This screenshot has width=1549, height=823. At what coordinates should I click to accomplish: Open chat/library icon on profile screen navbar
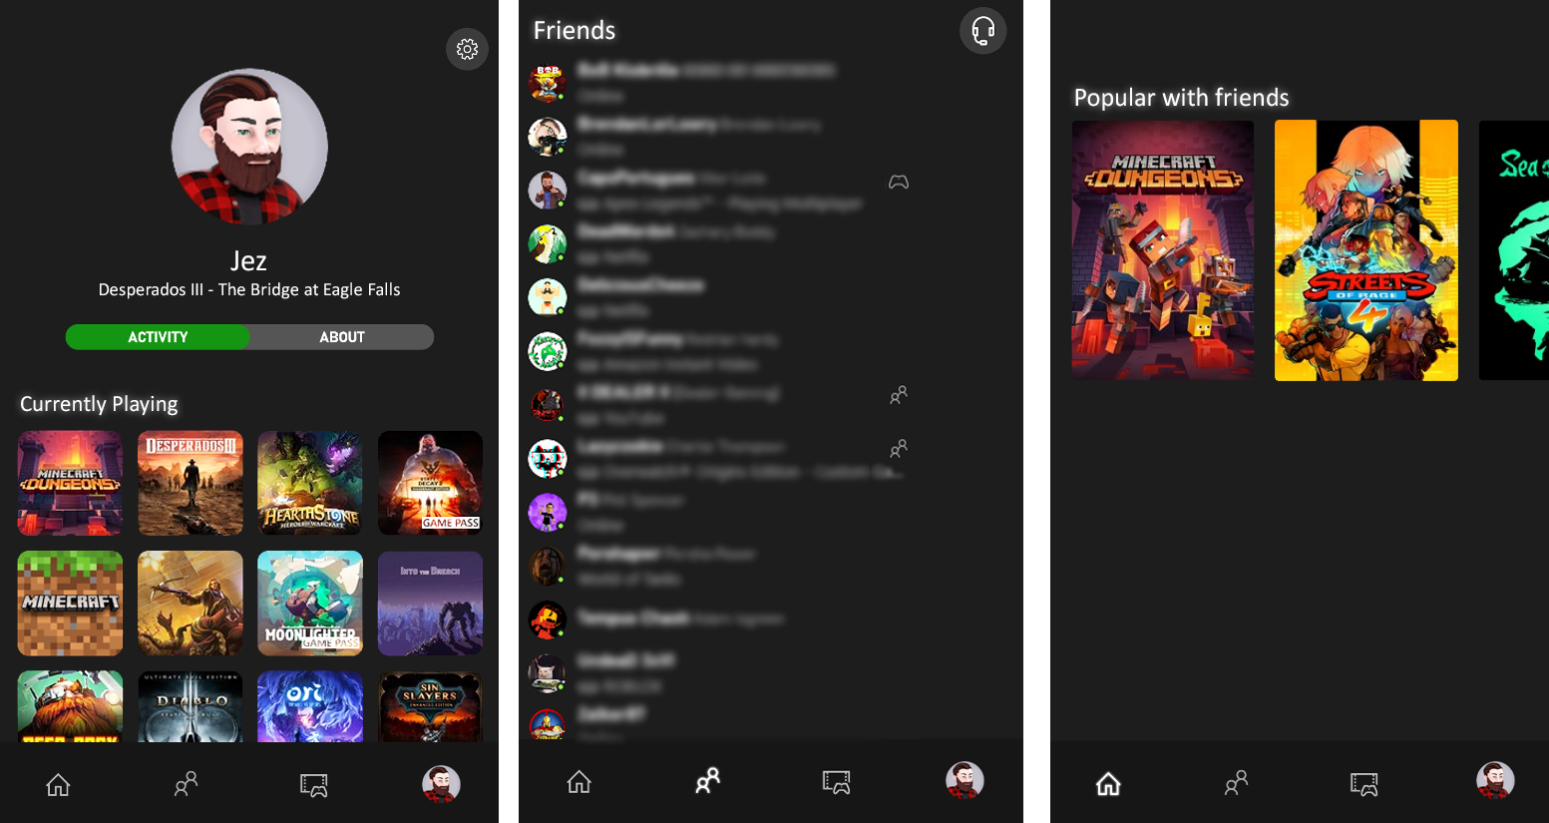click(313, 785)
